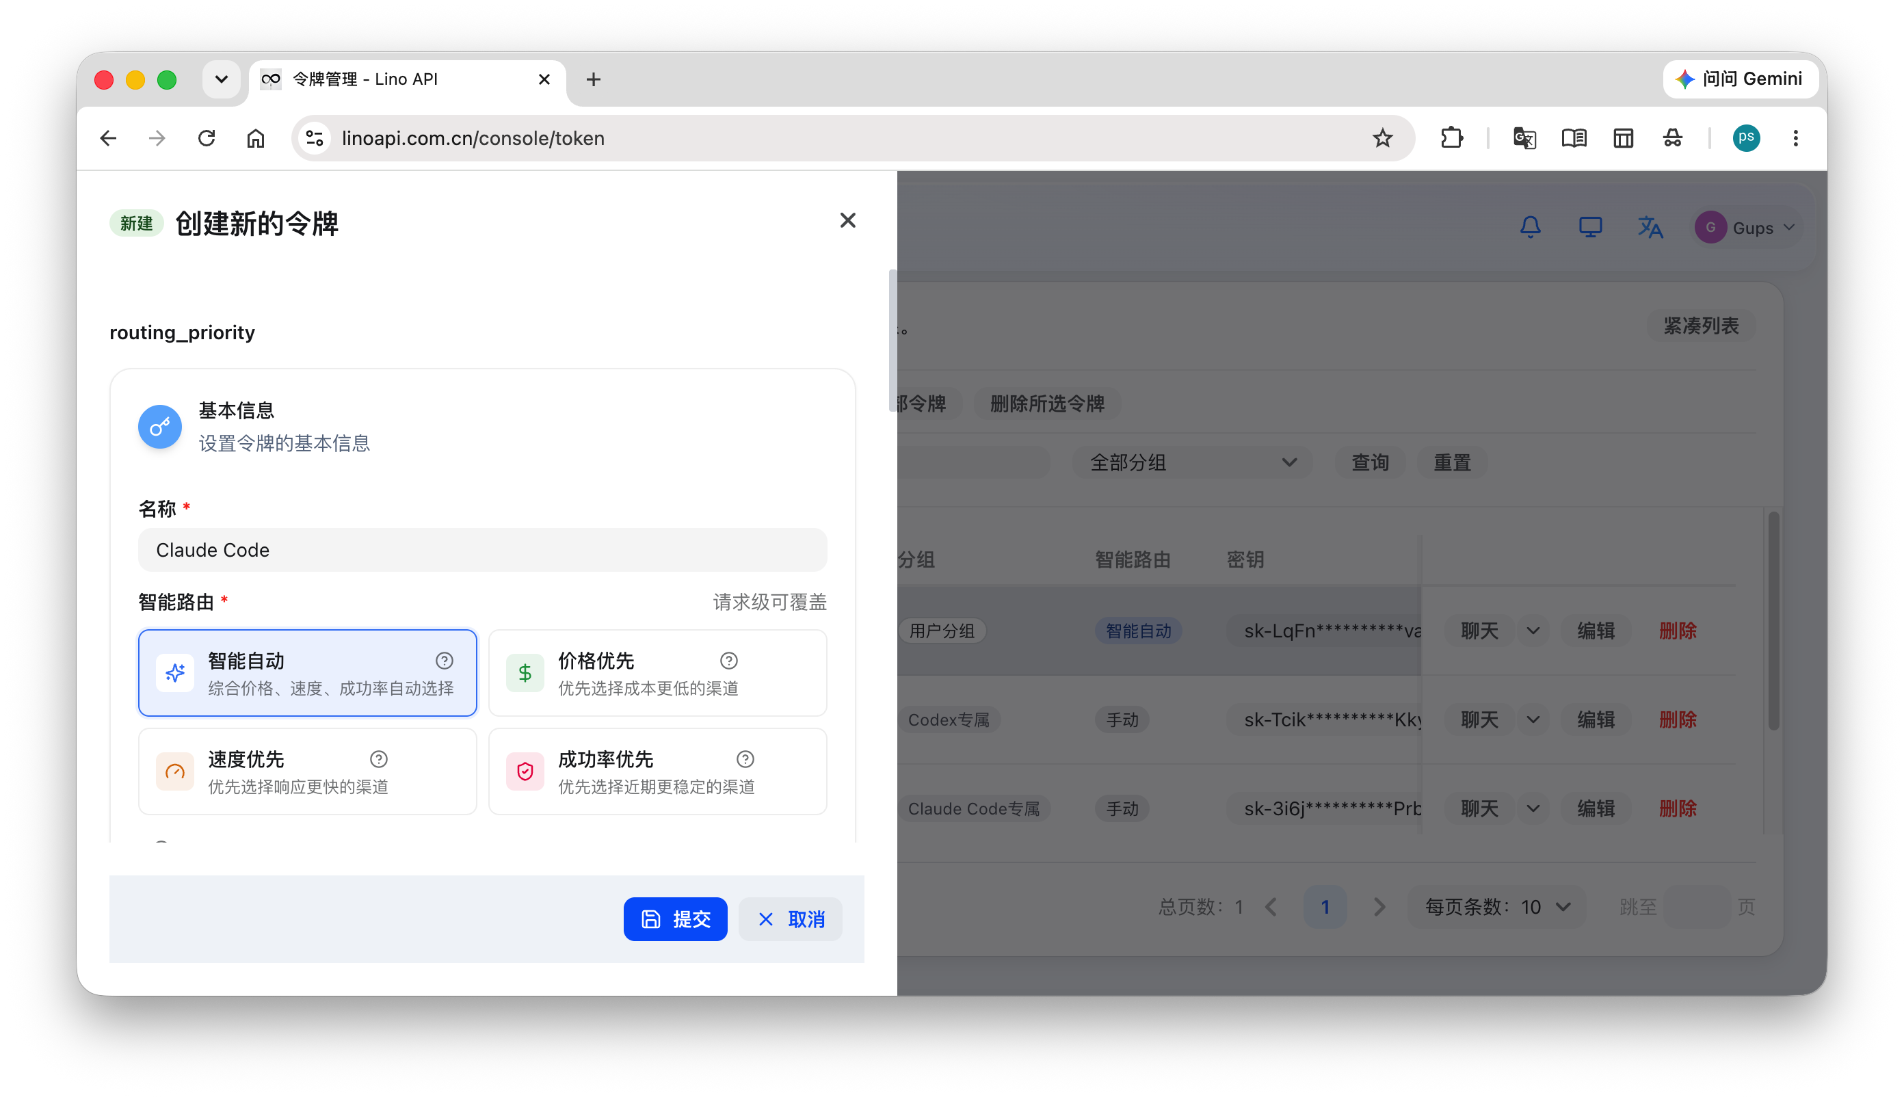Image resolution: width=1904 pixels, height=1097 pixels.
Task: Open the Chrome three-dot menu
Action: (x=1795, y=138)
